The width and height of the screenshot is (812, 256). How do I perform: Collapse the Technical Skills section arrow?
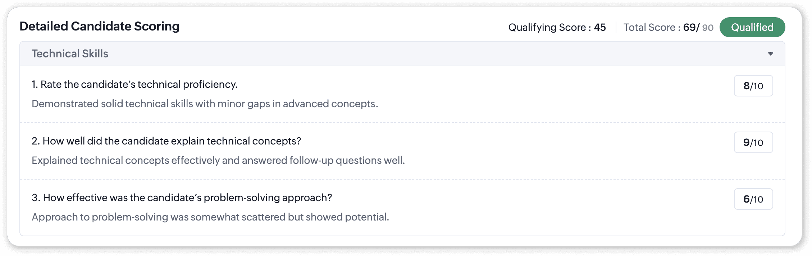pos(770,54)
